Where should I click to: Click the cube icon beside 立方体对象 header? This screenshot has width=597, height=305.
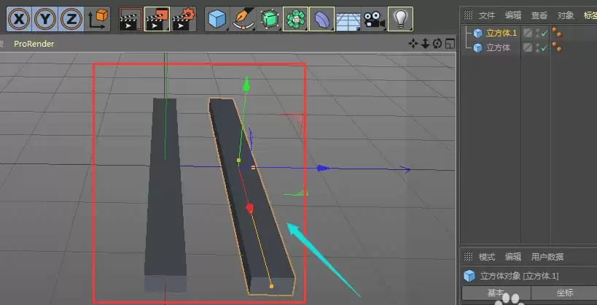click(x=469, y=276)
